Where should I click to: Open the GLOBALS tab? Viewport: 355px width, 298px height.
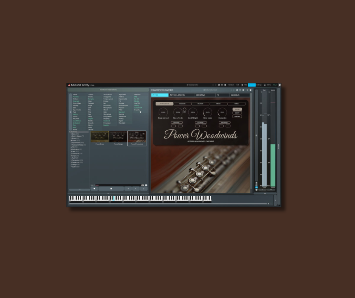239,95
